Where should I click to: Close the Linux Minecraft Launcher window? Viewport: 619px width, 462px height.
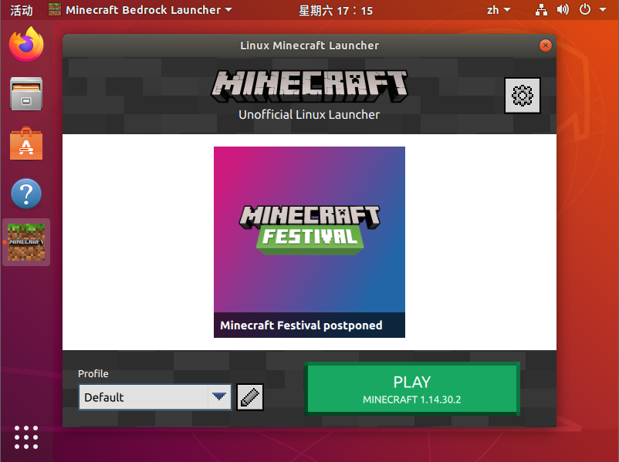click(546, 46)
